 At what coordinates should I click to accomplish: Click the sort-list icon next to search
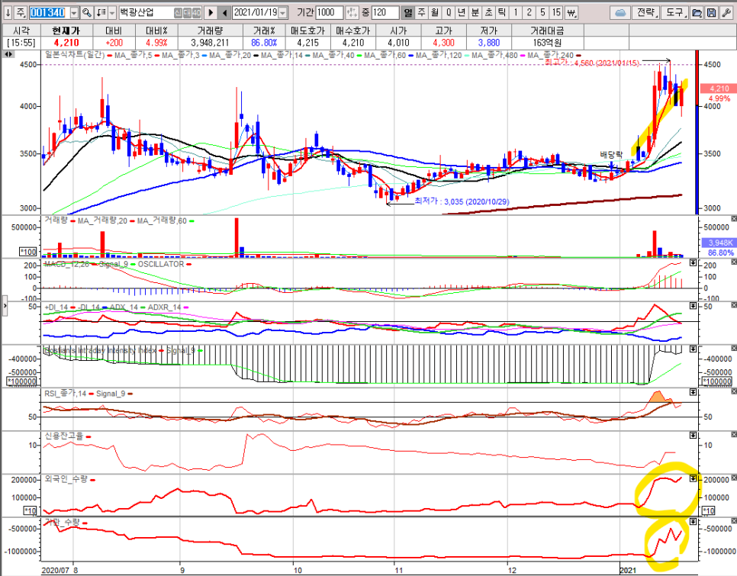[x=101, y=12]
